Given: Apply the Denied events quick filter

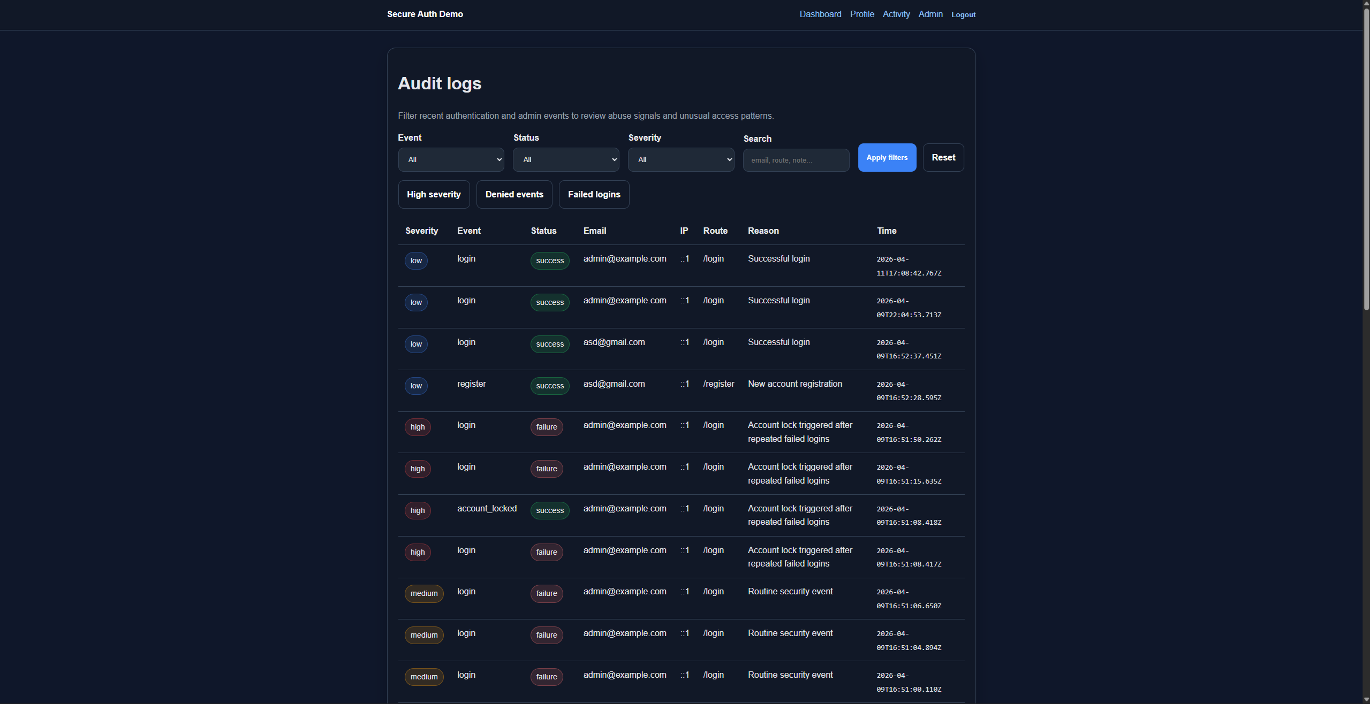Looking at the screenshot, I should click(513, 194).
